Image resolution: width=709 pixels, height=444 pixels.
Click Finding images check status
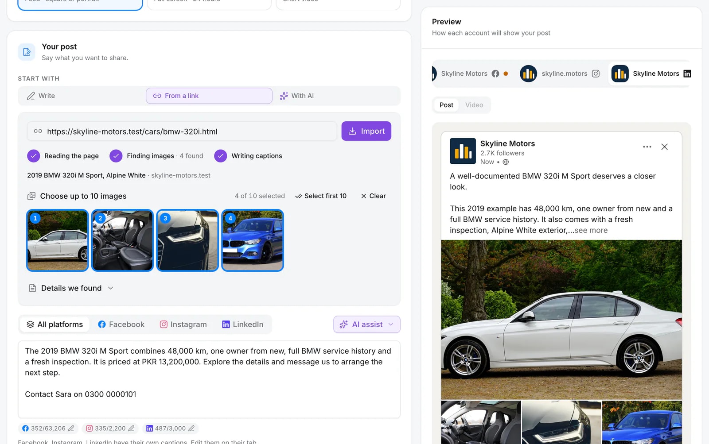point(156,156)
